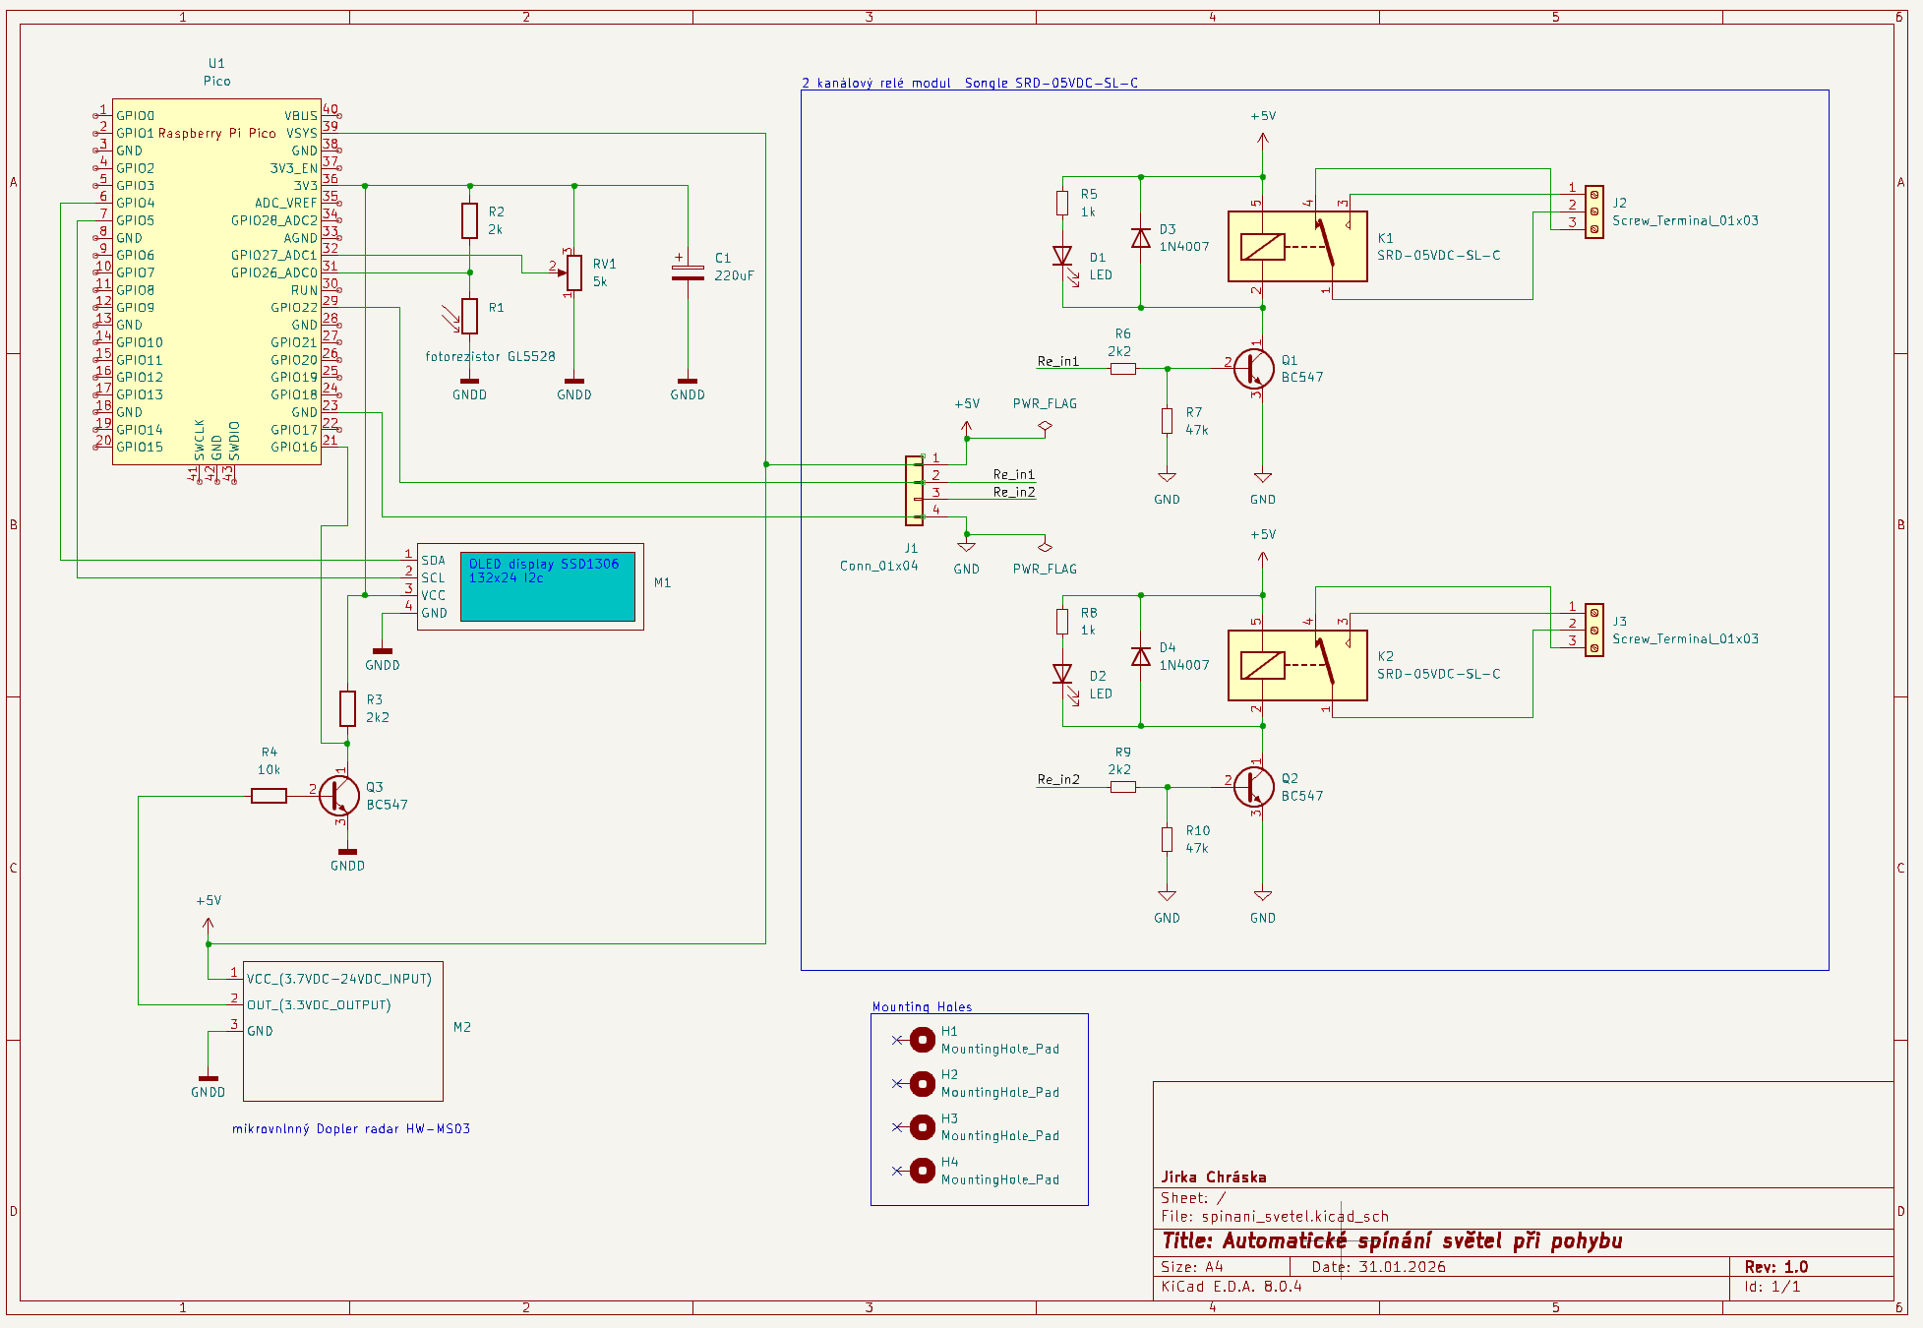
Task: Select diode D3 1N4007
Action: pyautogui.click(x=1141, y=239)
